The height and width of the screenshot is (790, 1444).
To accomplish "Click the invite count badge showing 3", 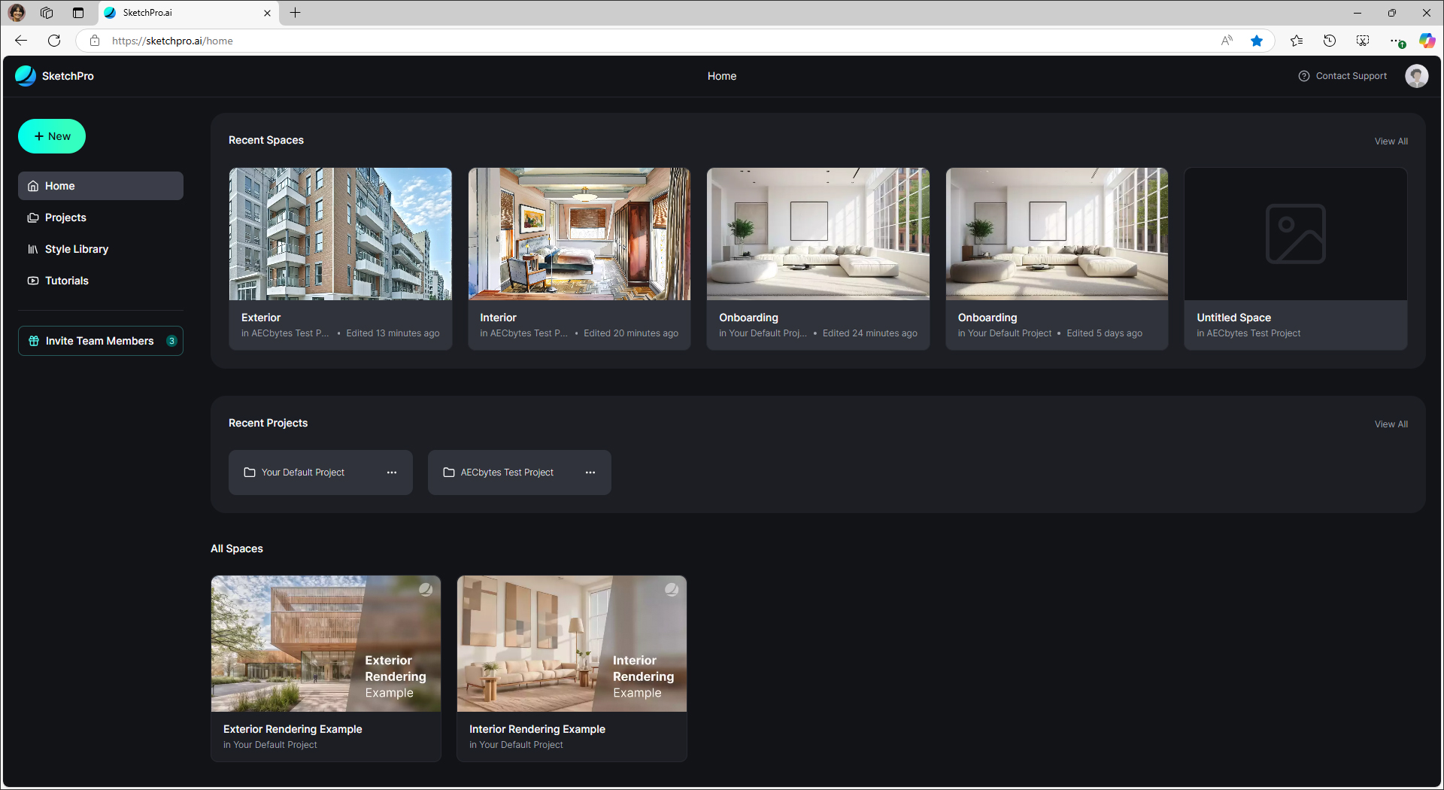I will coord(171,341).
